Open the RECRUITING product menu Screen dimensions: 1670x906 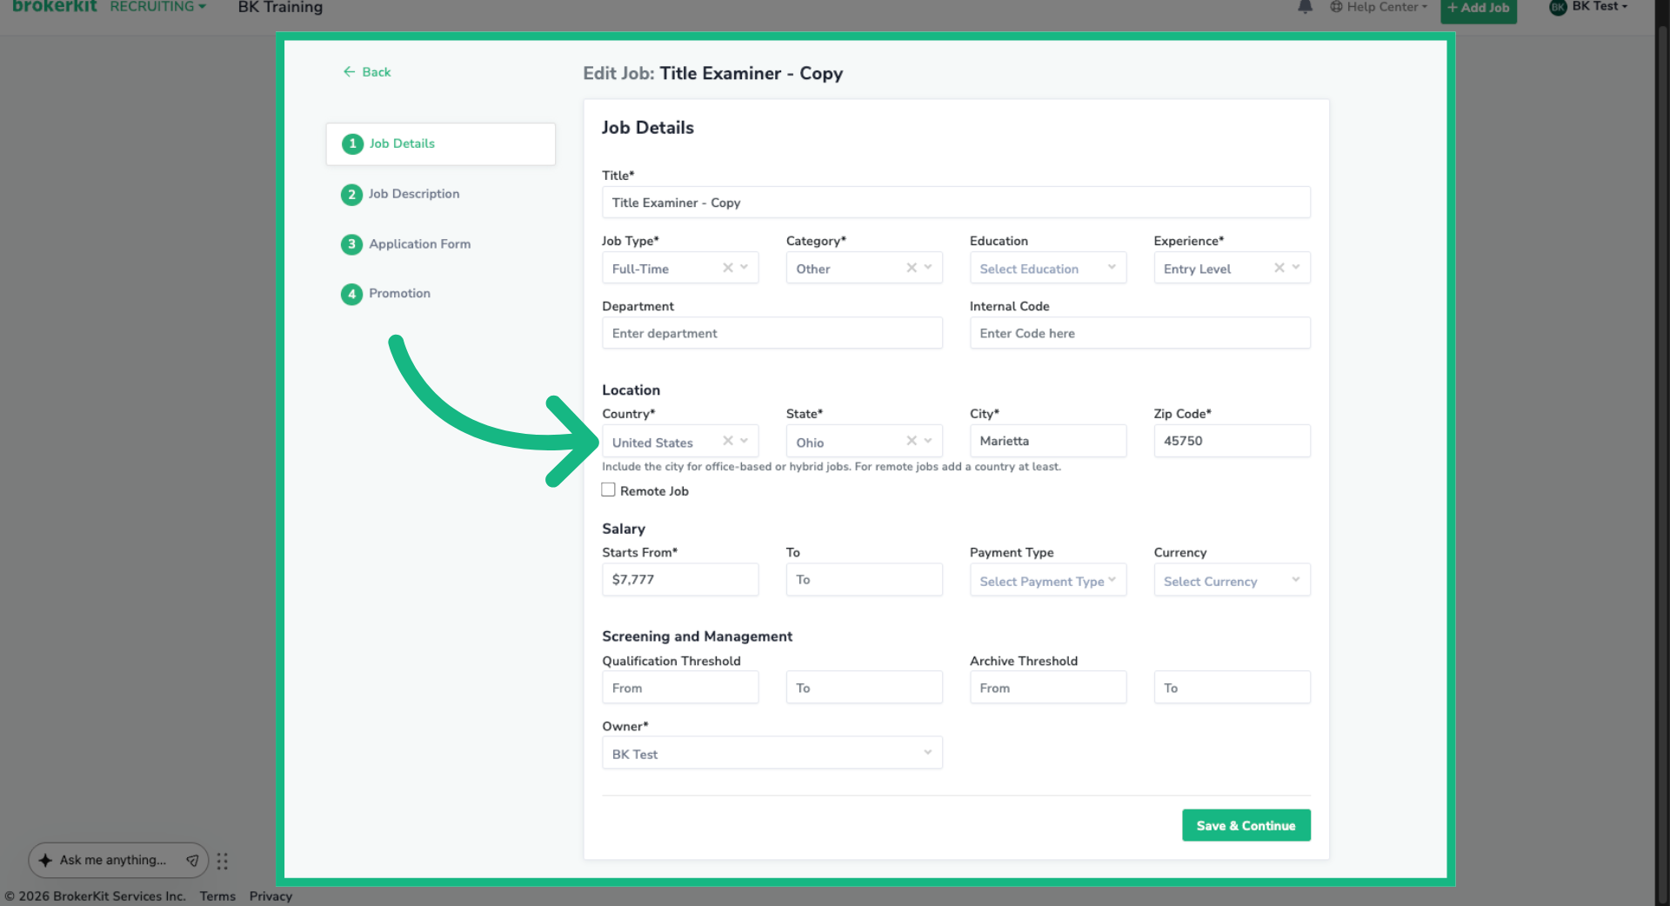pos(157,7)
